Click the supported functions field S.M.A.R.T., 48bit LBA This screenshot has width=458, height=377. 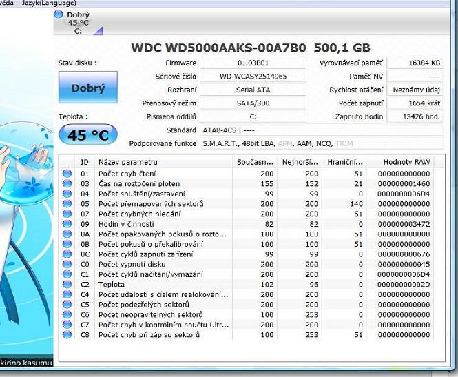pos(322,143)
